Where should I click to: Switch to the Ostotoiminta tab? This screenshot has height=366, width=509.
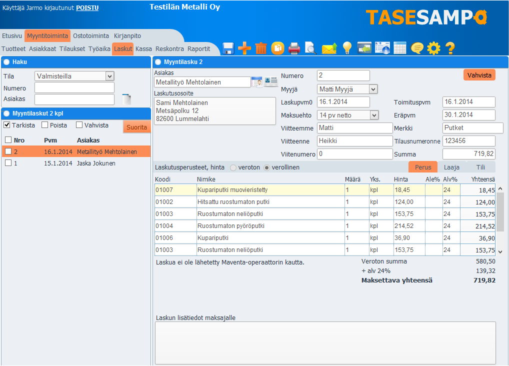pyautogui.click(x=90, y=36)
